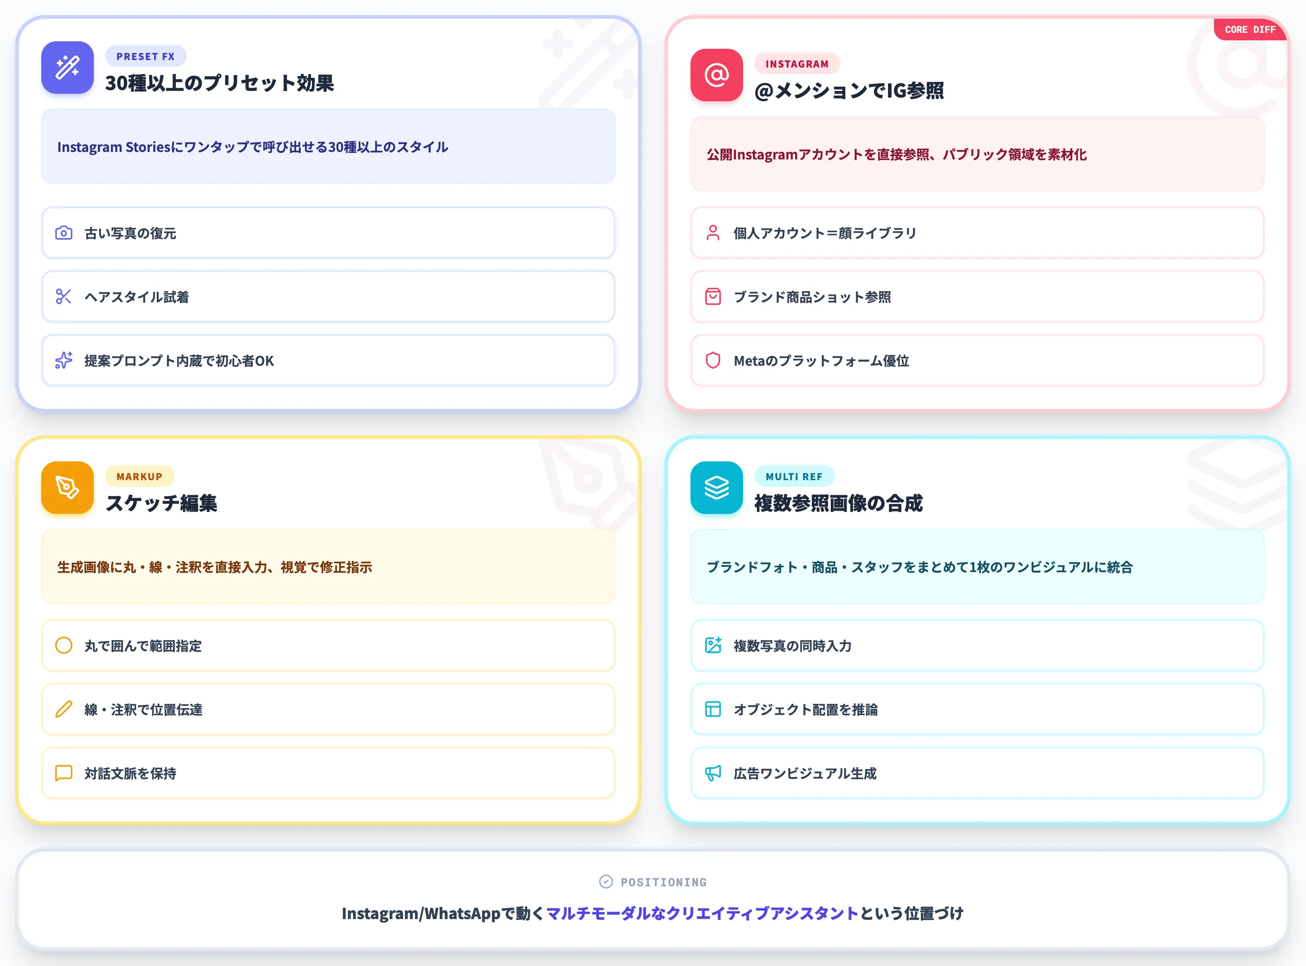The width and height of the screenshot is (1306, 966).
Task: Select the 丸で囲んで範囲指定 label
Action: (x=143, y=646)
